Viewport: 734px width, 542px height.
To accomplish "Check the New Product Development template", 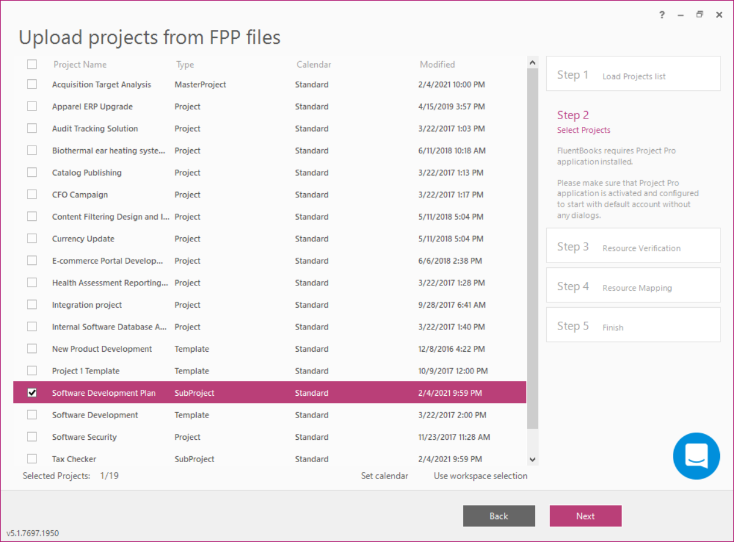I will pos(32,348).
